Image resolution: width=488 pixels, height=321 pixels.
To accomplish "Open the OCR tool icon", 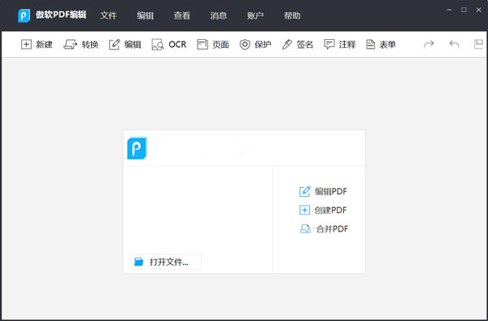I will pos(158,45).
